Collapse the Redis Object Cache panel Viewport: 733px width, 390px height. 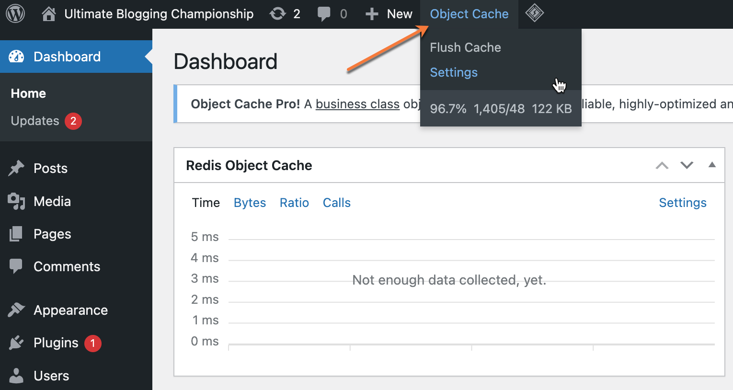pos(712,165)
